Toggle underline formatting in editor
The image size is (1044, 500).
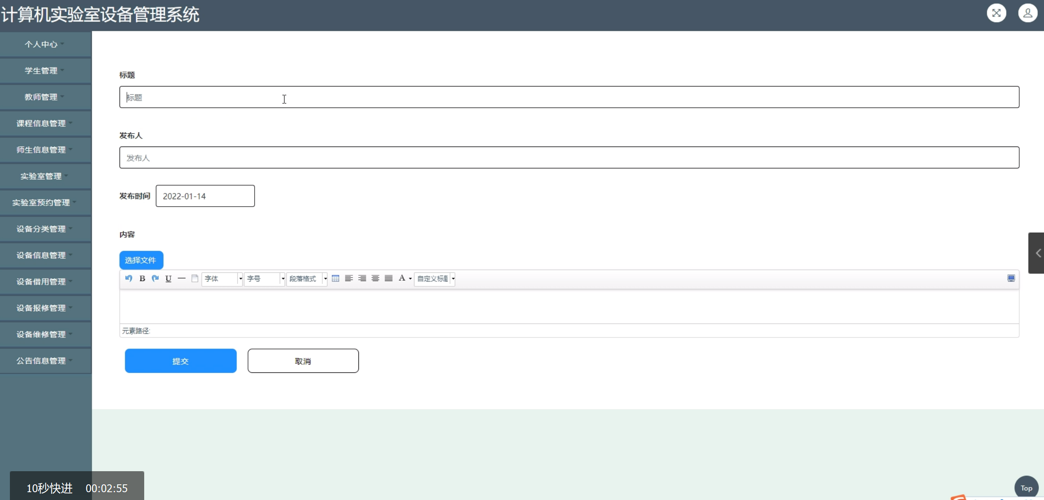pos(168,279)
